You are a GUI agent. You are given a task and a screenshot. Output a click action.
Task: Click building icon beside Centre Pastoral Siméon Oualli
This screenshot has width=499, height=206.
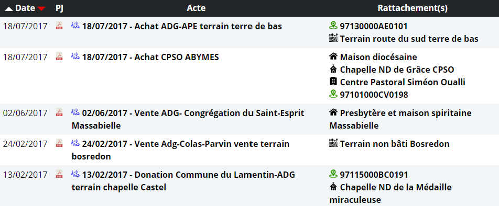pos(333,82)
